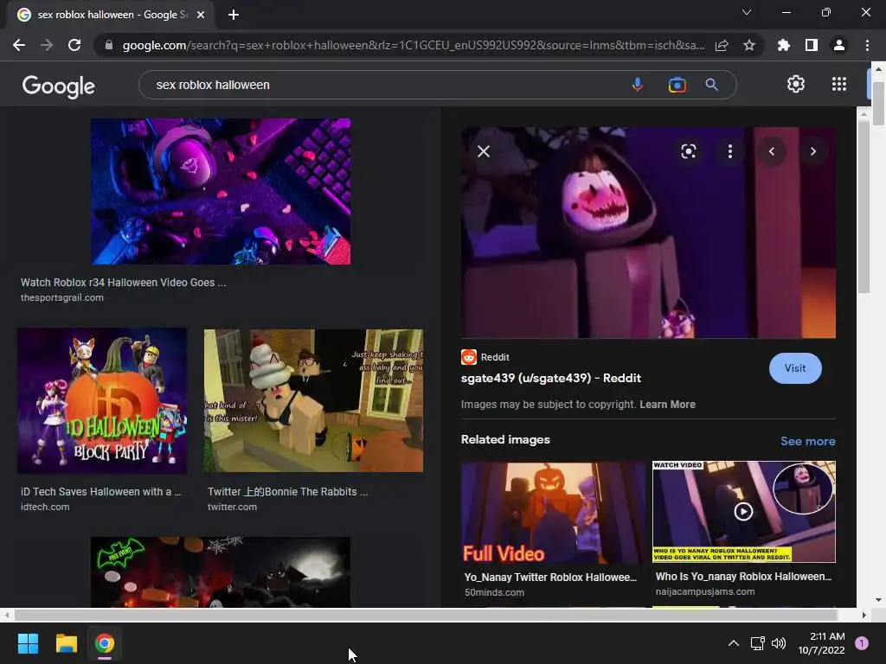The image size is (886, 664).
Task: Go back using the browser back arrow
Action: tap(19, 45)
